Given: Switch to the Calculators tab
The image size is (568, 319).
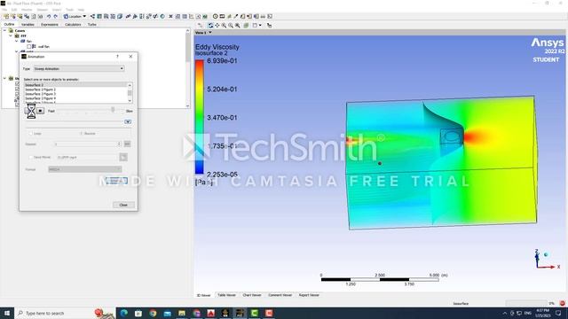Looking at the screenshot, I should (73, 24).
